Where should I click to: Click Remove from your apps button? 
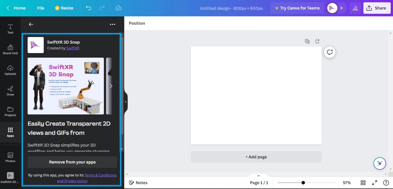point(72,162)
